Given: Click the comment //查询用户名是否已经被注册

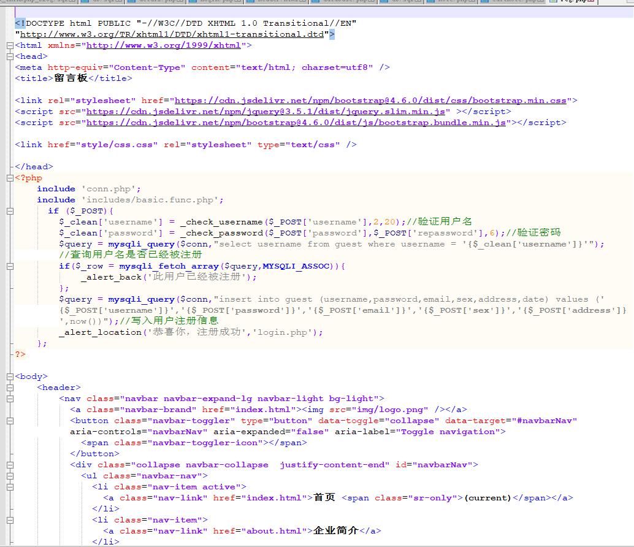Looking at the screenshot, I should tap(130, 254).
